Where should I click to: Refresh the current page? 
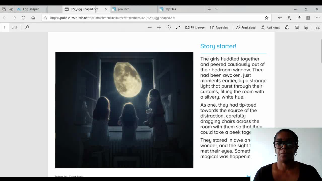(23, 18)
